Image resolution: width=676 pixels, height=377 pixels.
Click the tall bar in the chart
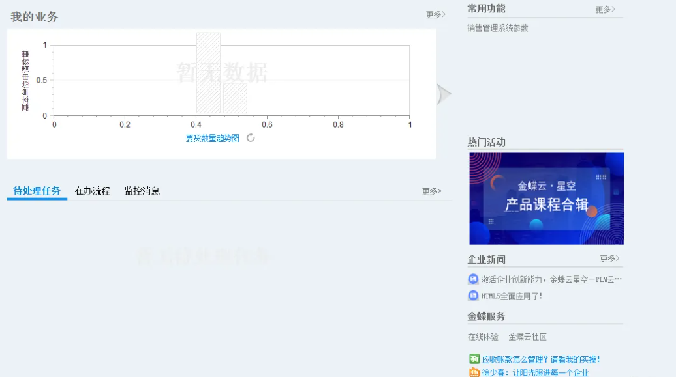(x=208, y=73)
